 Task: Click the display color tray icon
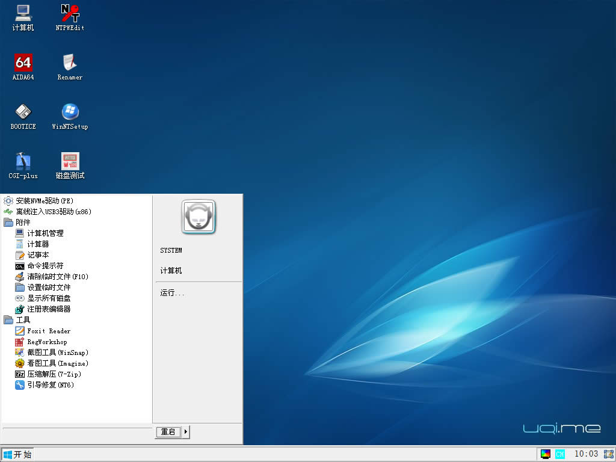click(546, 454)
